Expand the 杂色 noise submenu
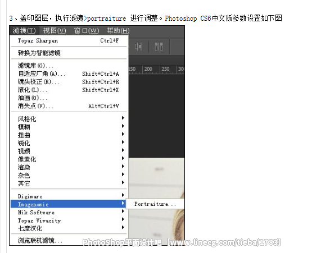Viewport: 312px width, 253px height. tap(69, 176)
